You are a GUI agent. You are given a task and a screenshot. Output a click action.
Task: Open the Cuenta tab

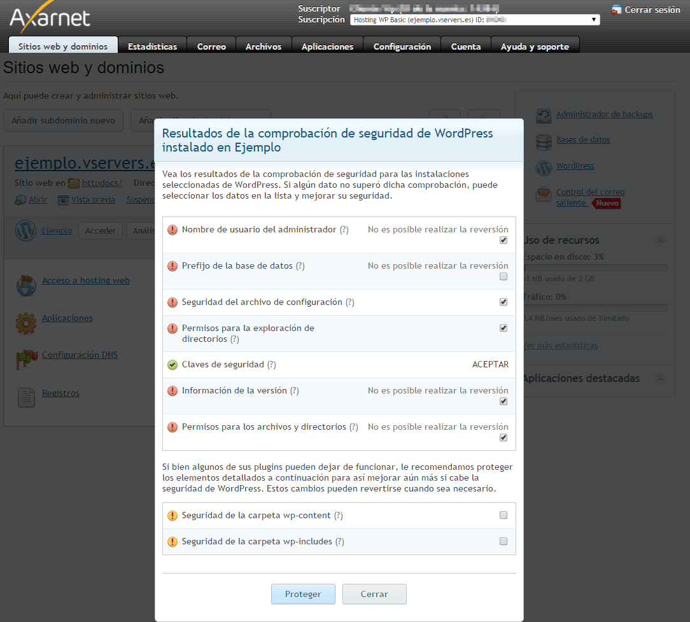pos(465,46)
